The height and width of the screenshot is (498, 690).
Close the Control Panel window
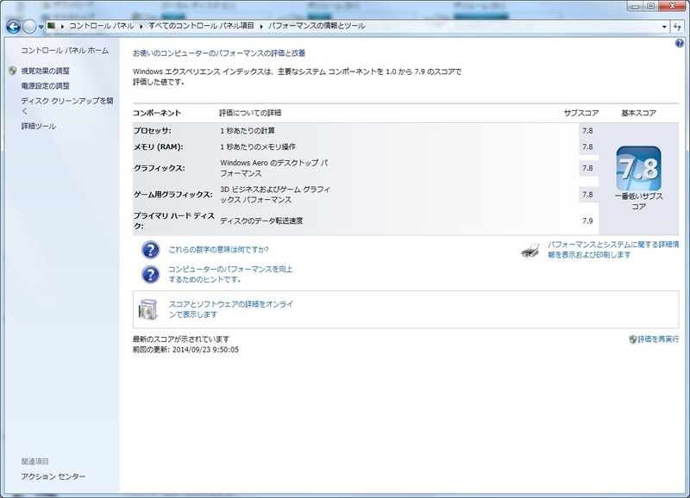pos(673,6)
